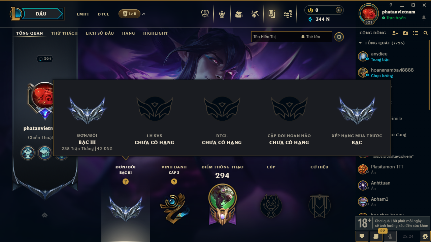
Task: Open the friends list search icon
Action: pyautogui.click(x=426, y=33)
